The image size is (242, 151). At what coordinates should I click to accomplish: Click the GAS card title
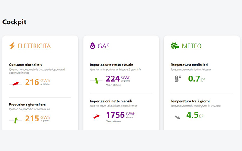[104, 46]
